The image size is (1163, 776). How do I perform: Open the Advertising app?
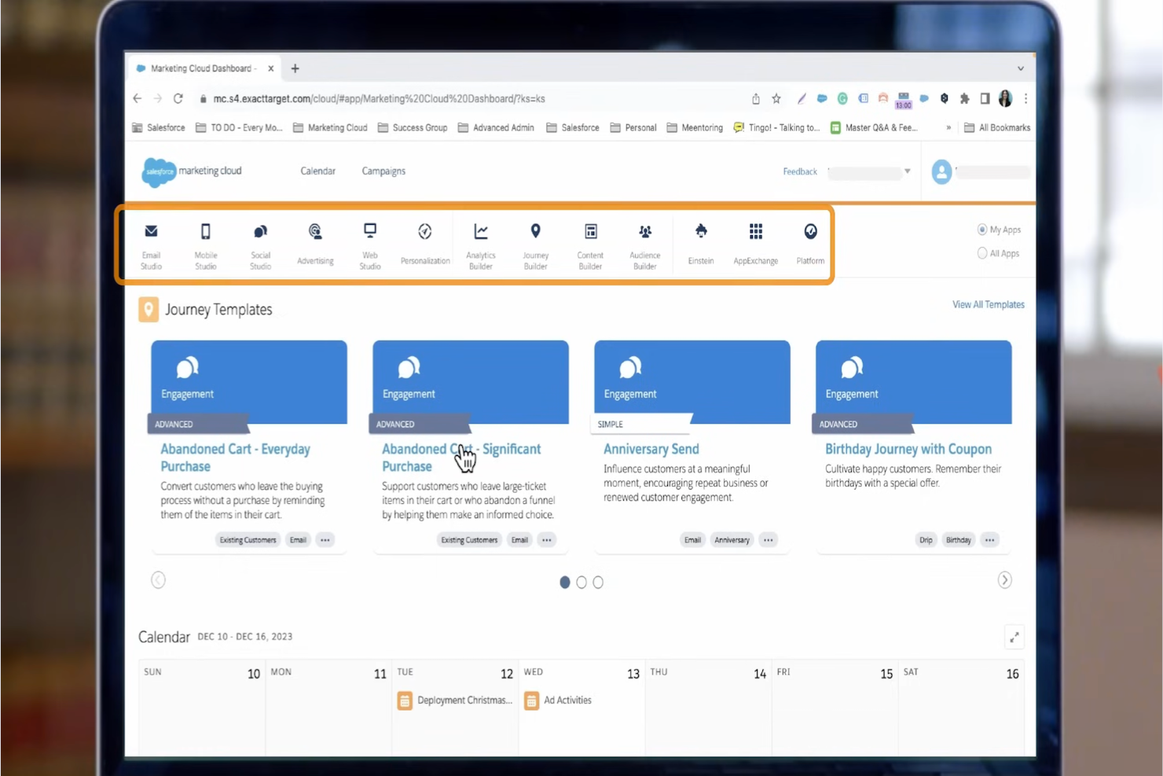pos(315,245)
